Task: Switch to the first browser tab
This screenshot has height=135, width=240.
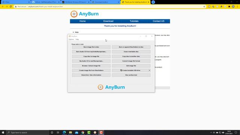Action: 16,2
